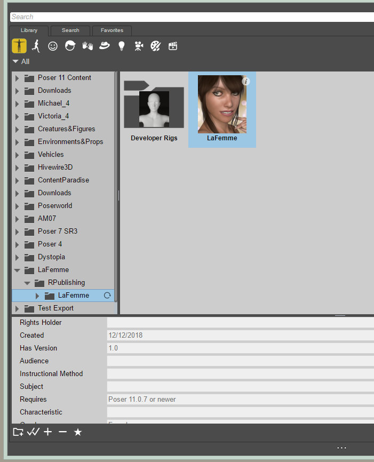This screenshot has width=374, height=462.
Task: Click the Requires field Poser 11.0.7
Action: (241, 399)
